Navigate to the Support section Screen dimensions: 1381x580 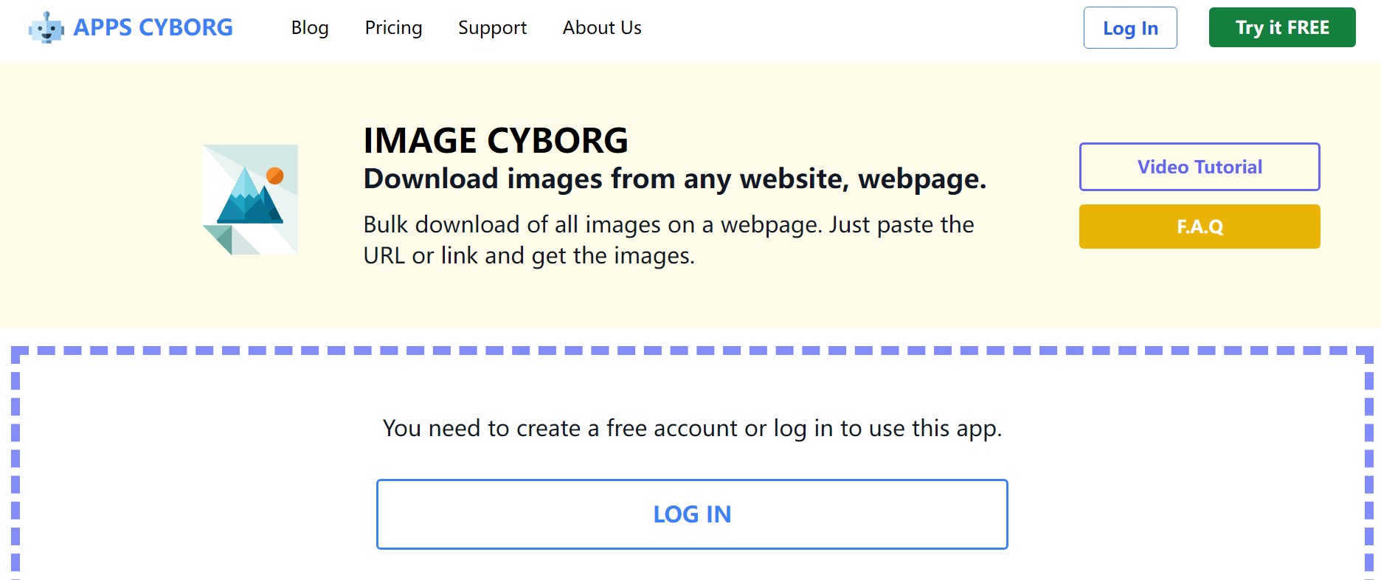coord(492,28)
